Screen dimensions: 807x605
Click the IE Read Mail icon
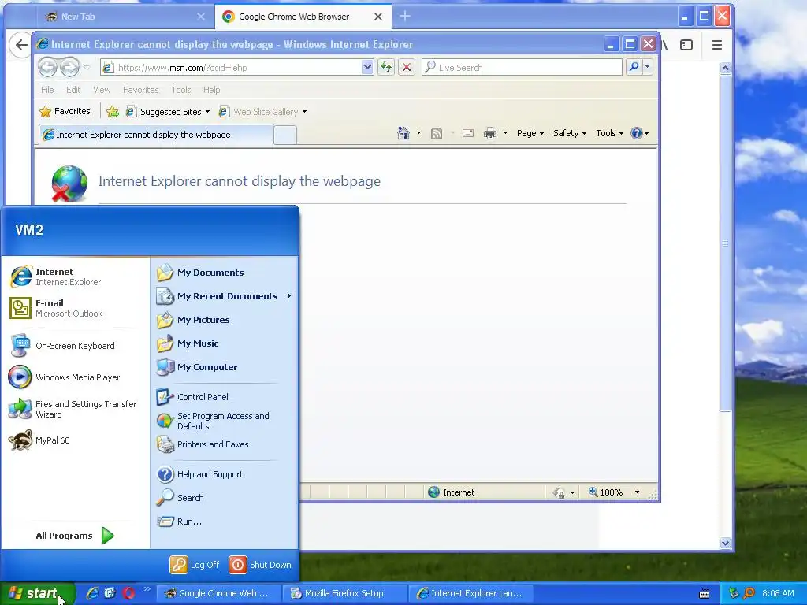tap(468, 134)
